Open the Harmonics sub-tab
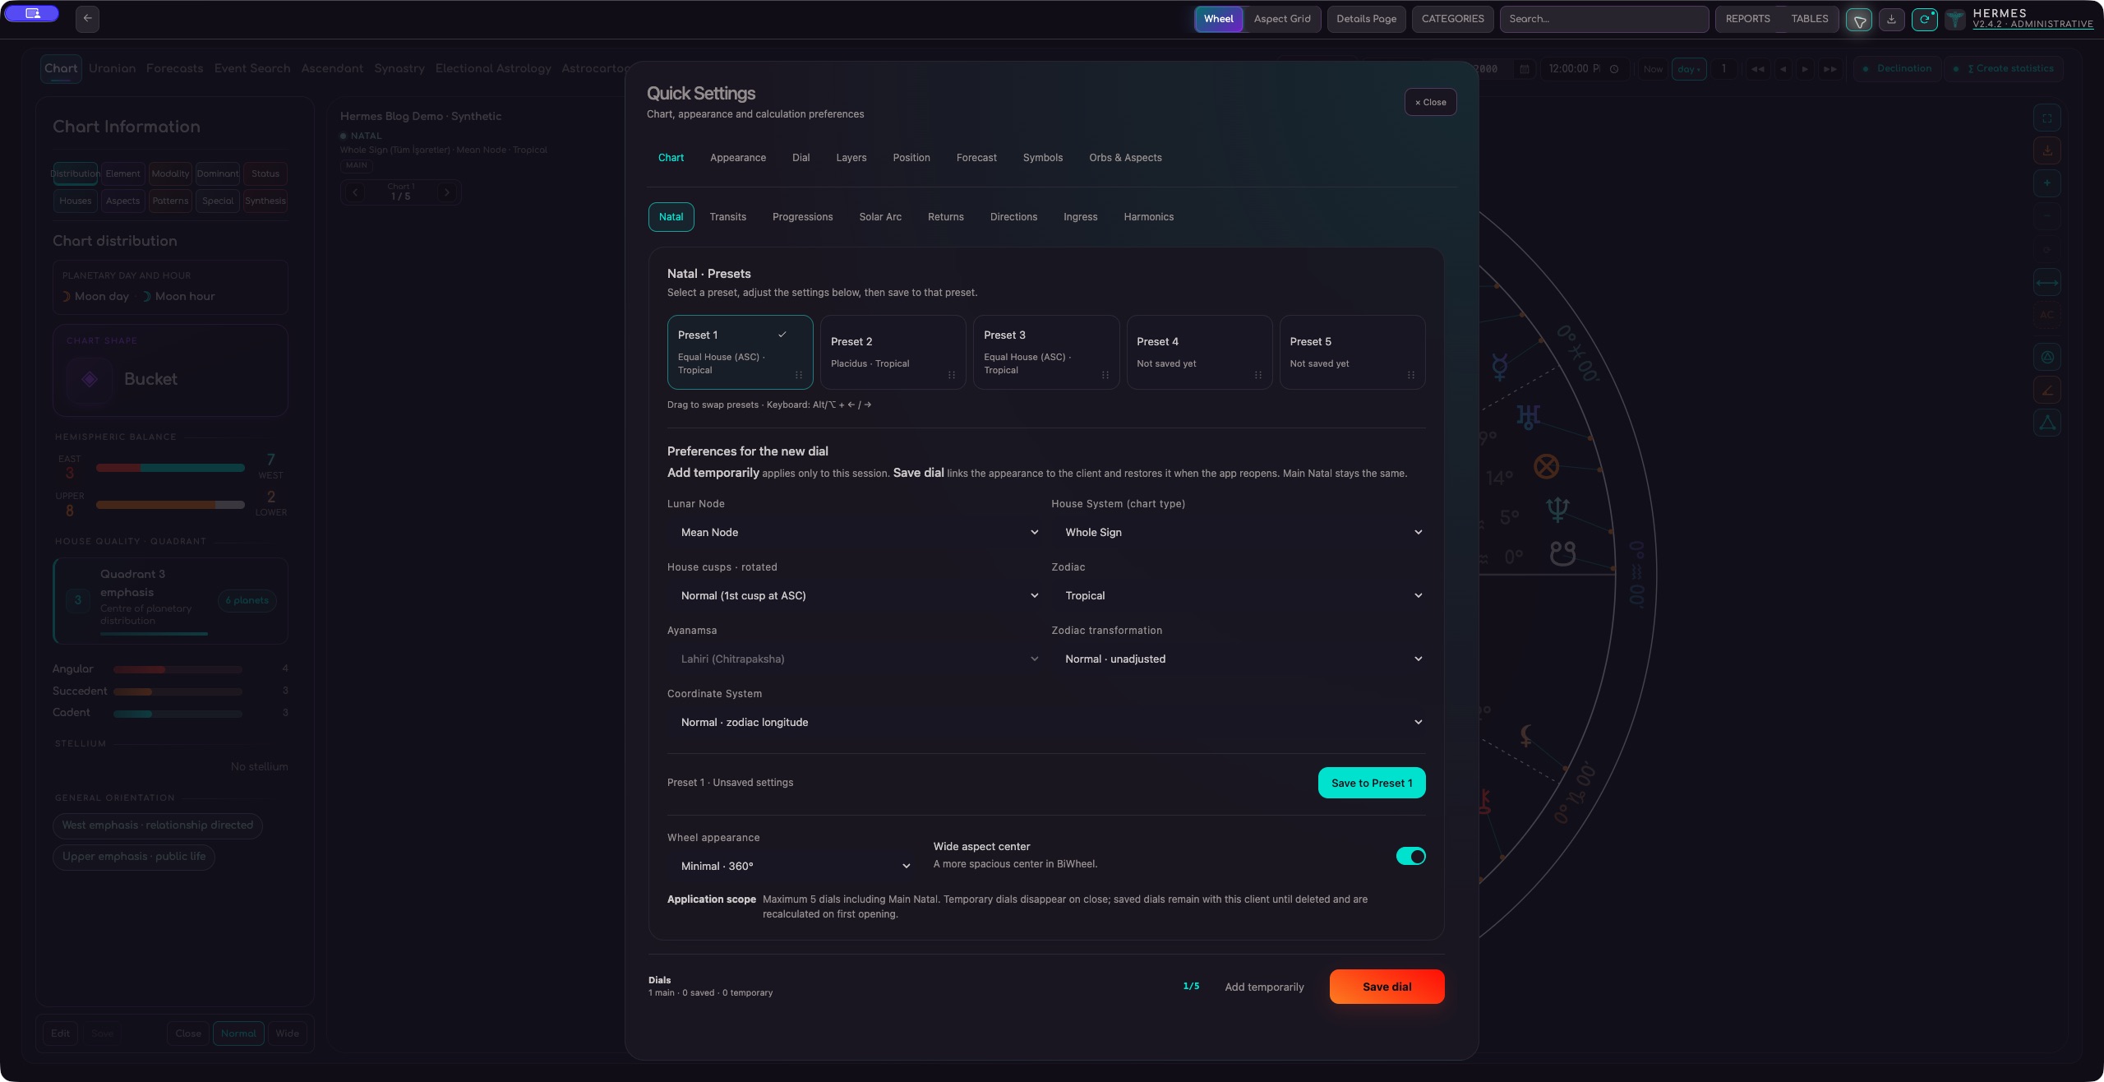This screenshot has width=2104, height=1082. click(x=1148, y=217)
